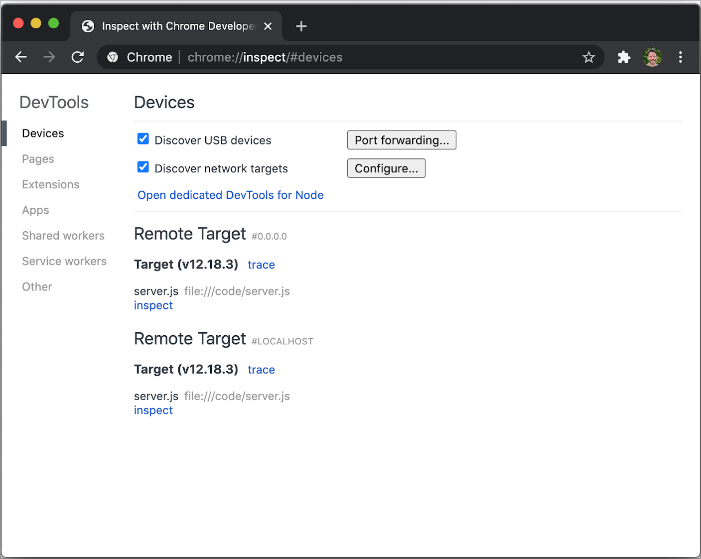This screenshot has width=701, height=559.
Task: Bookmark this page with the star icon
Action: tap(588, 57)
